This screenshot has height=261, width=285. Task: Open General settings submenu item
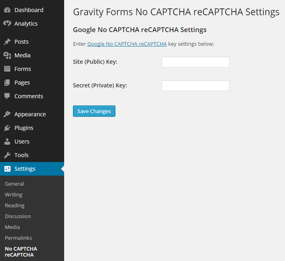(14, 184)
